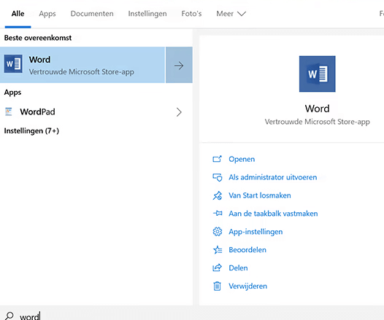384x320 pixels.
Task: Click 'Vertrouwde Microsoft Store-app' in preview pane
Action: [317, 122]
